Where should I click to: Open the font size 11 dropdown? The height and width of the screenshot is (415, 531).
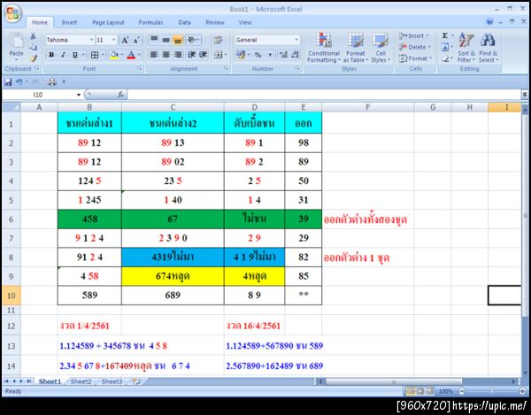click(x=113, y=40)
